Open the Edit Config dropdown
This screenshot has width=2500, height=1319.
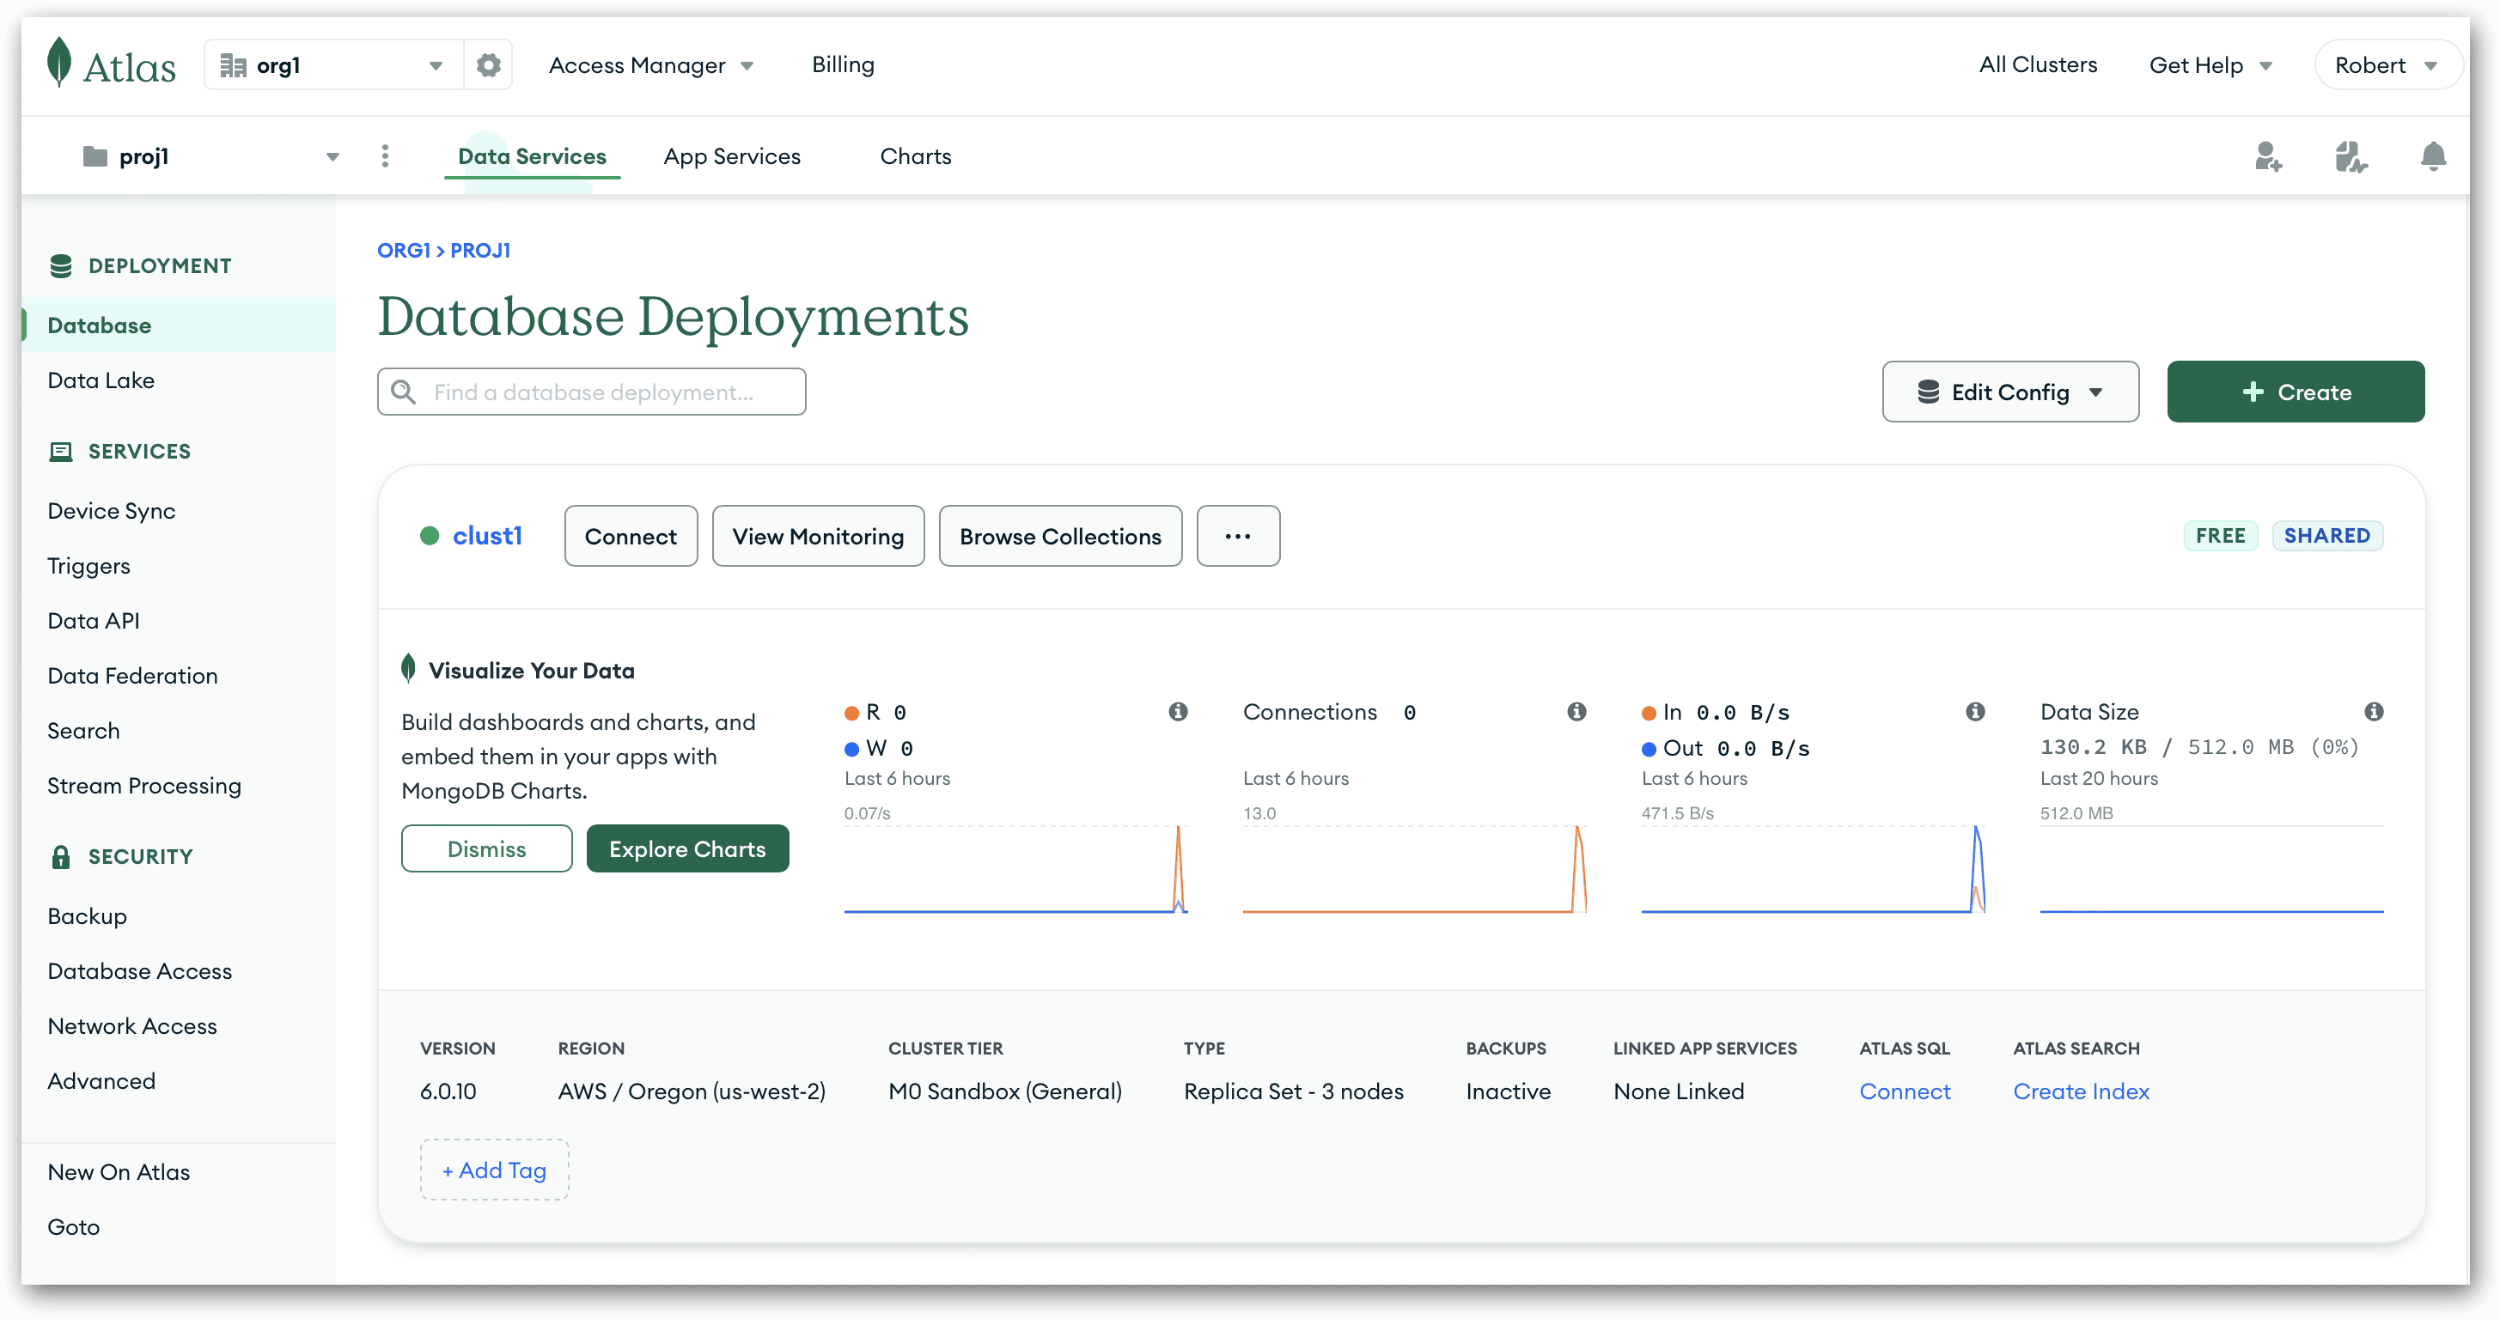pyautogui.click(x=2011, y=392)
